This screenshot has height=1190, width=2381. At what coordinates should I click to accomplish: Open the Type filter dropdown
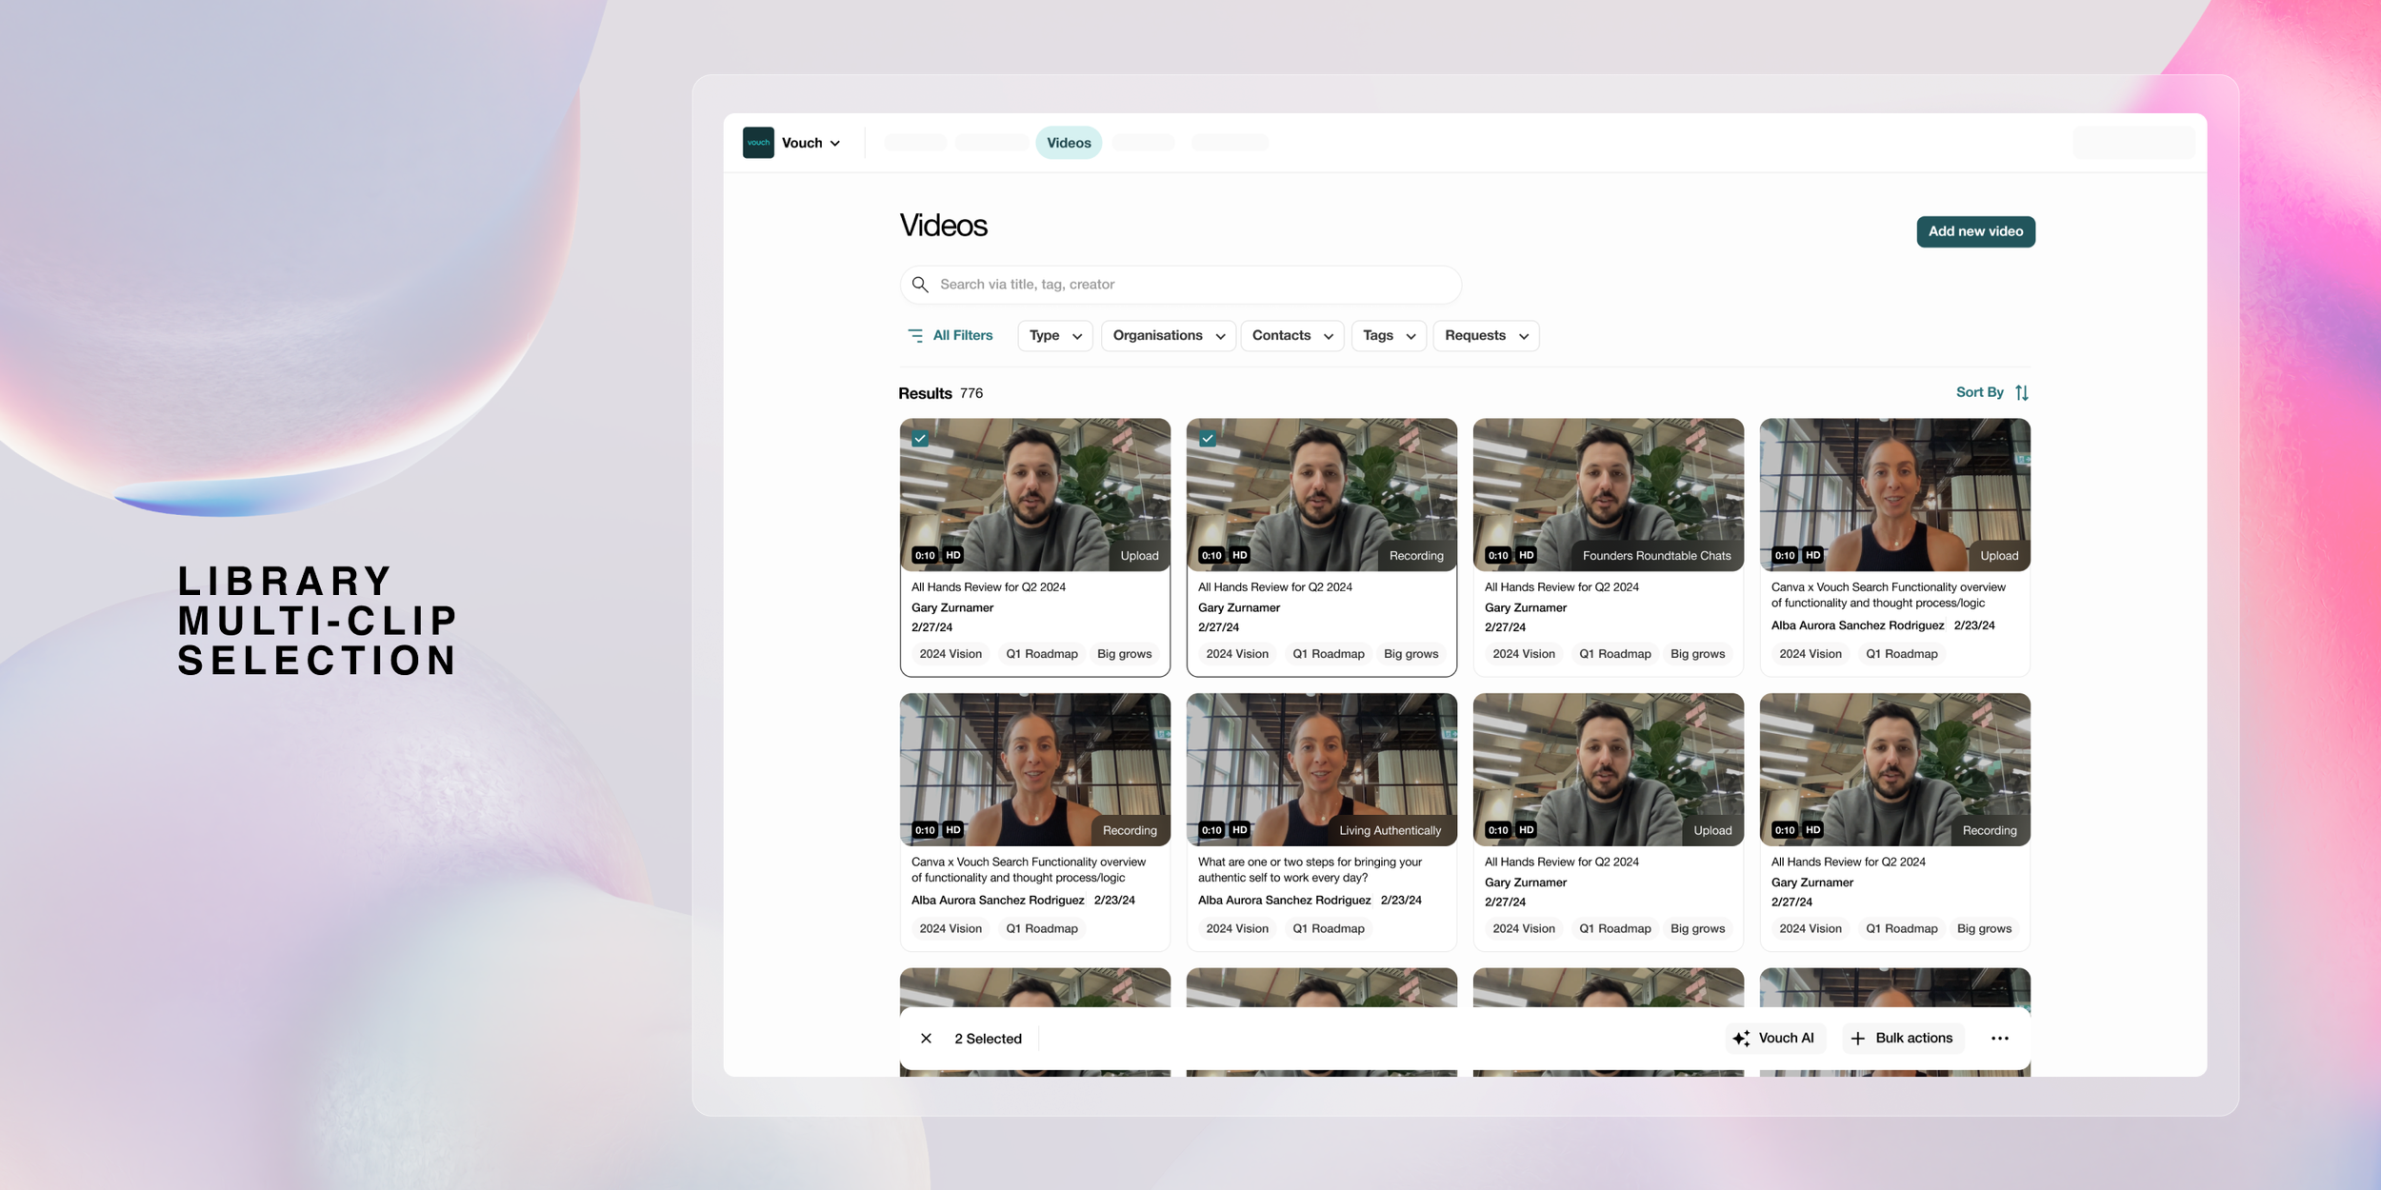coord(1053,335)
